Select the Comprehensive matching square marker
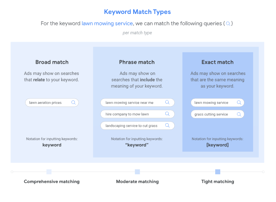 pos(49,172)
